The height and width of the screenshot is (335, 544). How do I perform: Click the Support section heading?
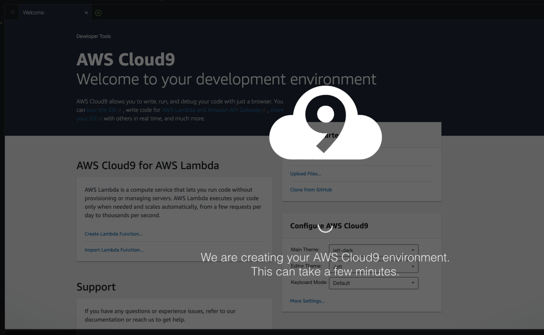click(x=96, y=287)
